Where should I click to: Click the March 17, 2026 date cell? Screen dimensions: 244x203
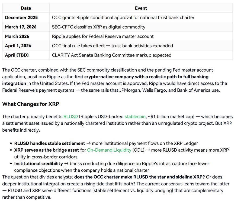click(x=21, y=27)
